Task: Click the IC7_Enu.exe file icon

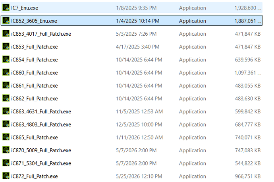Action: pyautogui.click(x=6, y=8)
